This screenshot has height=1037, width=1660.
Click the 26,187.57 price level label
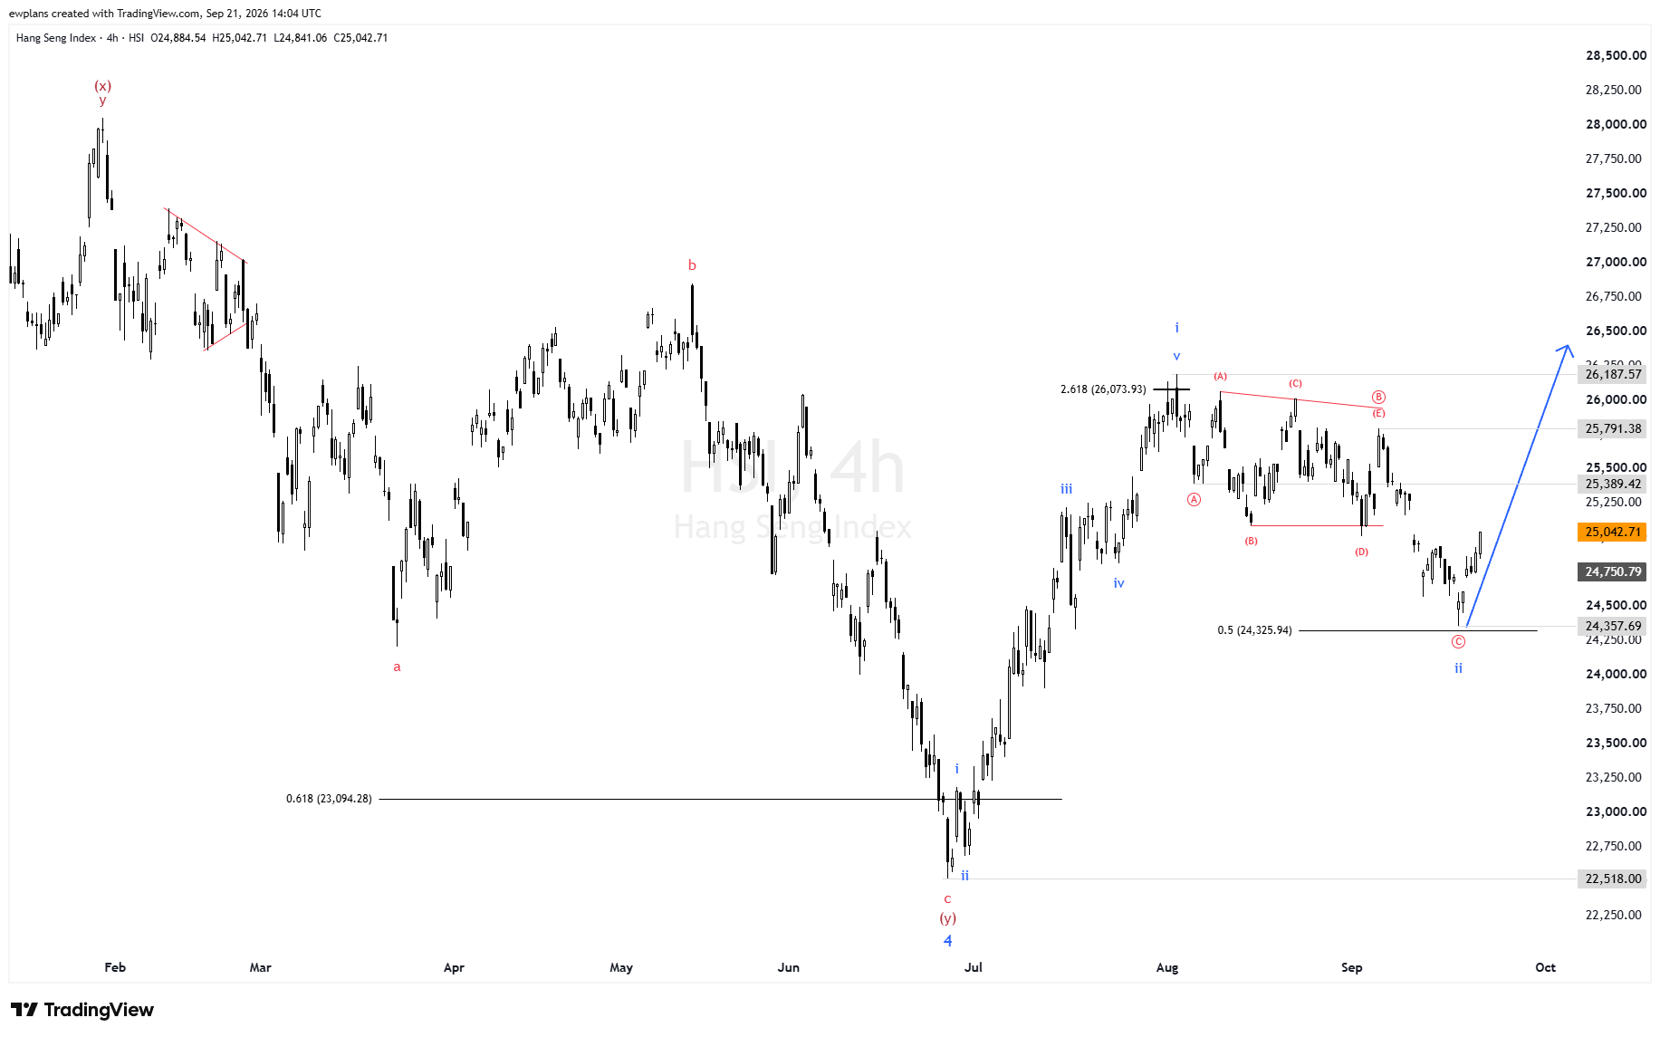pos(1612,374)
